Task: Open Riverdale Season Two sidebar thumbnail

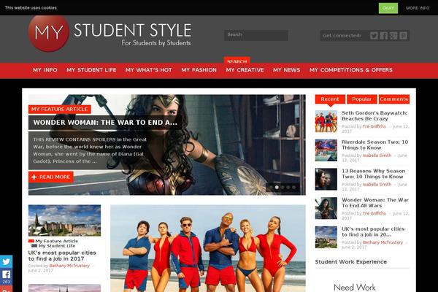Action: [326, 150]
